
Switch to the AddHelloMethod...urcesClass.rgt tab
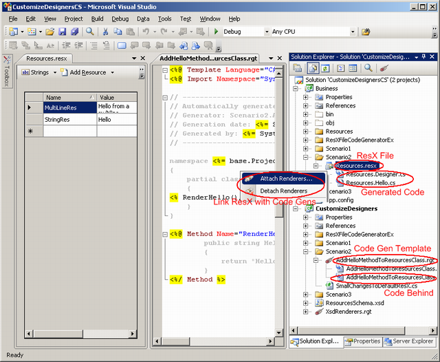click(x=208, y=58)
